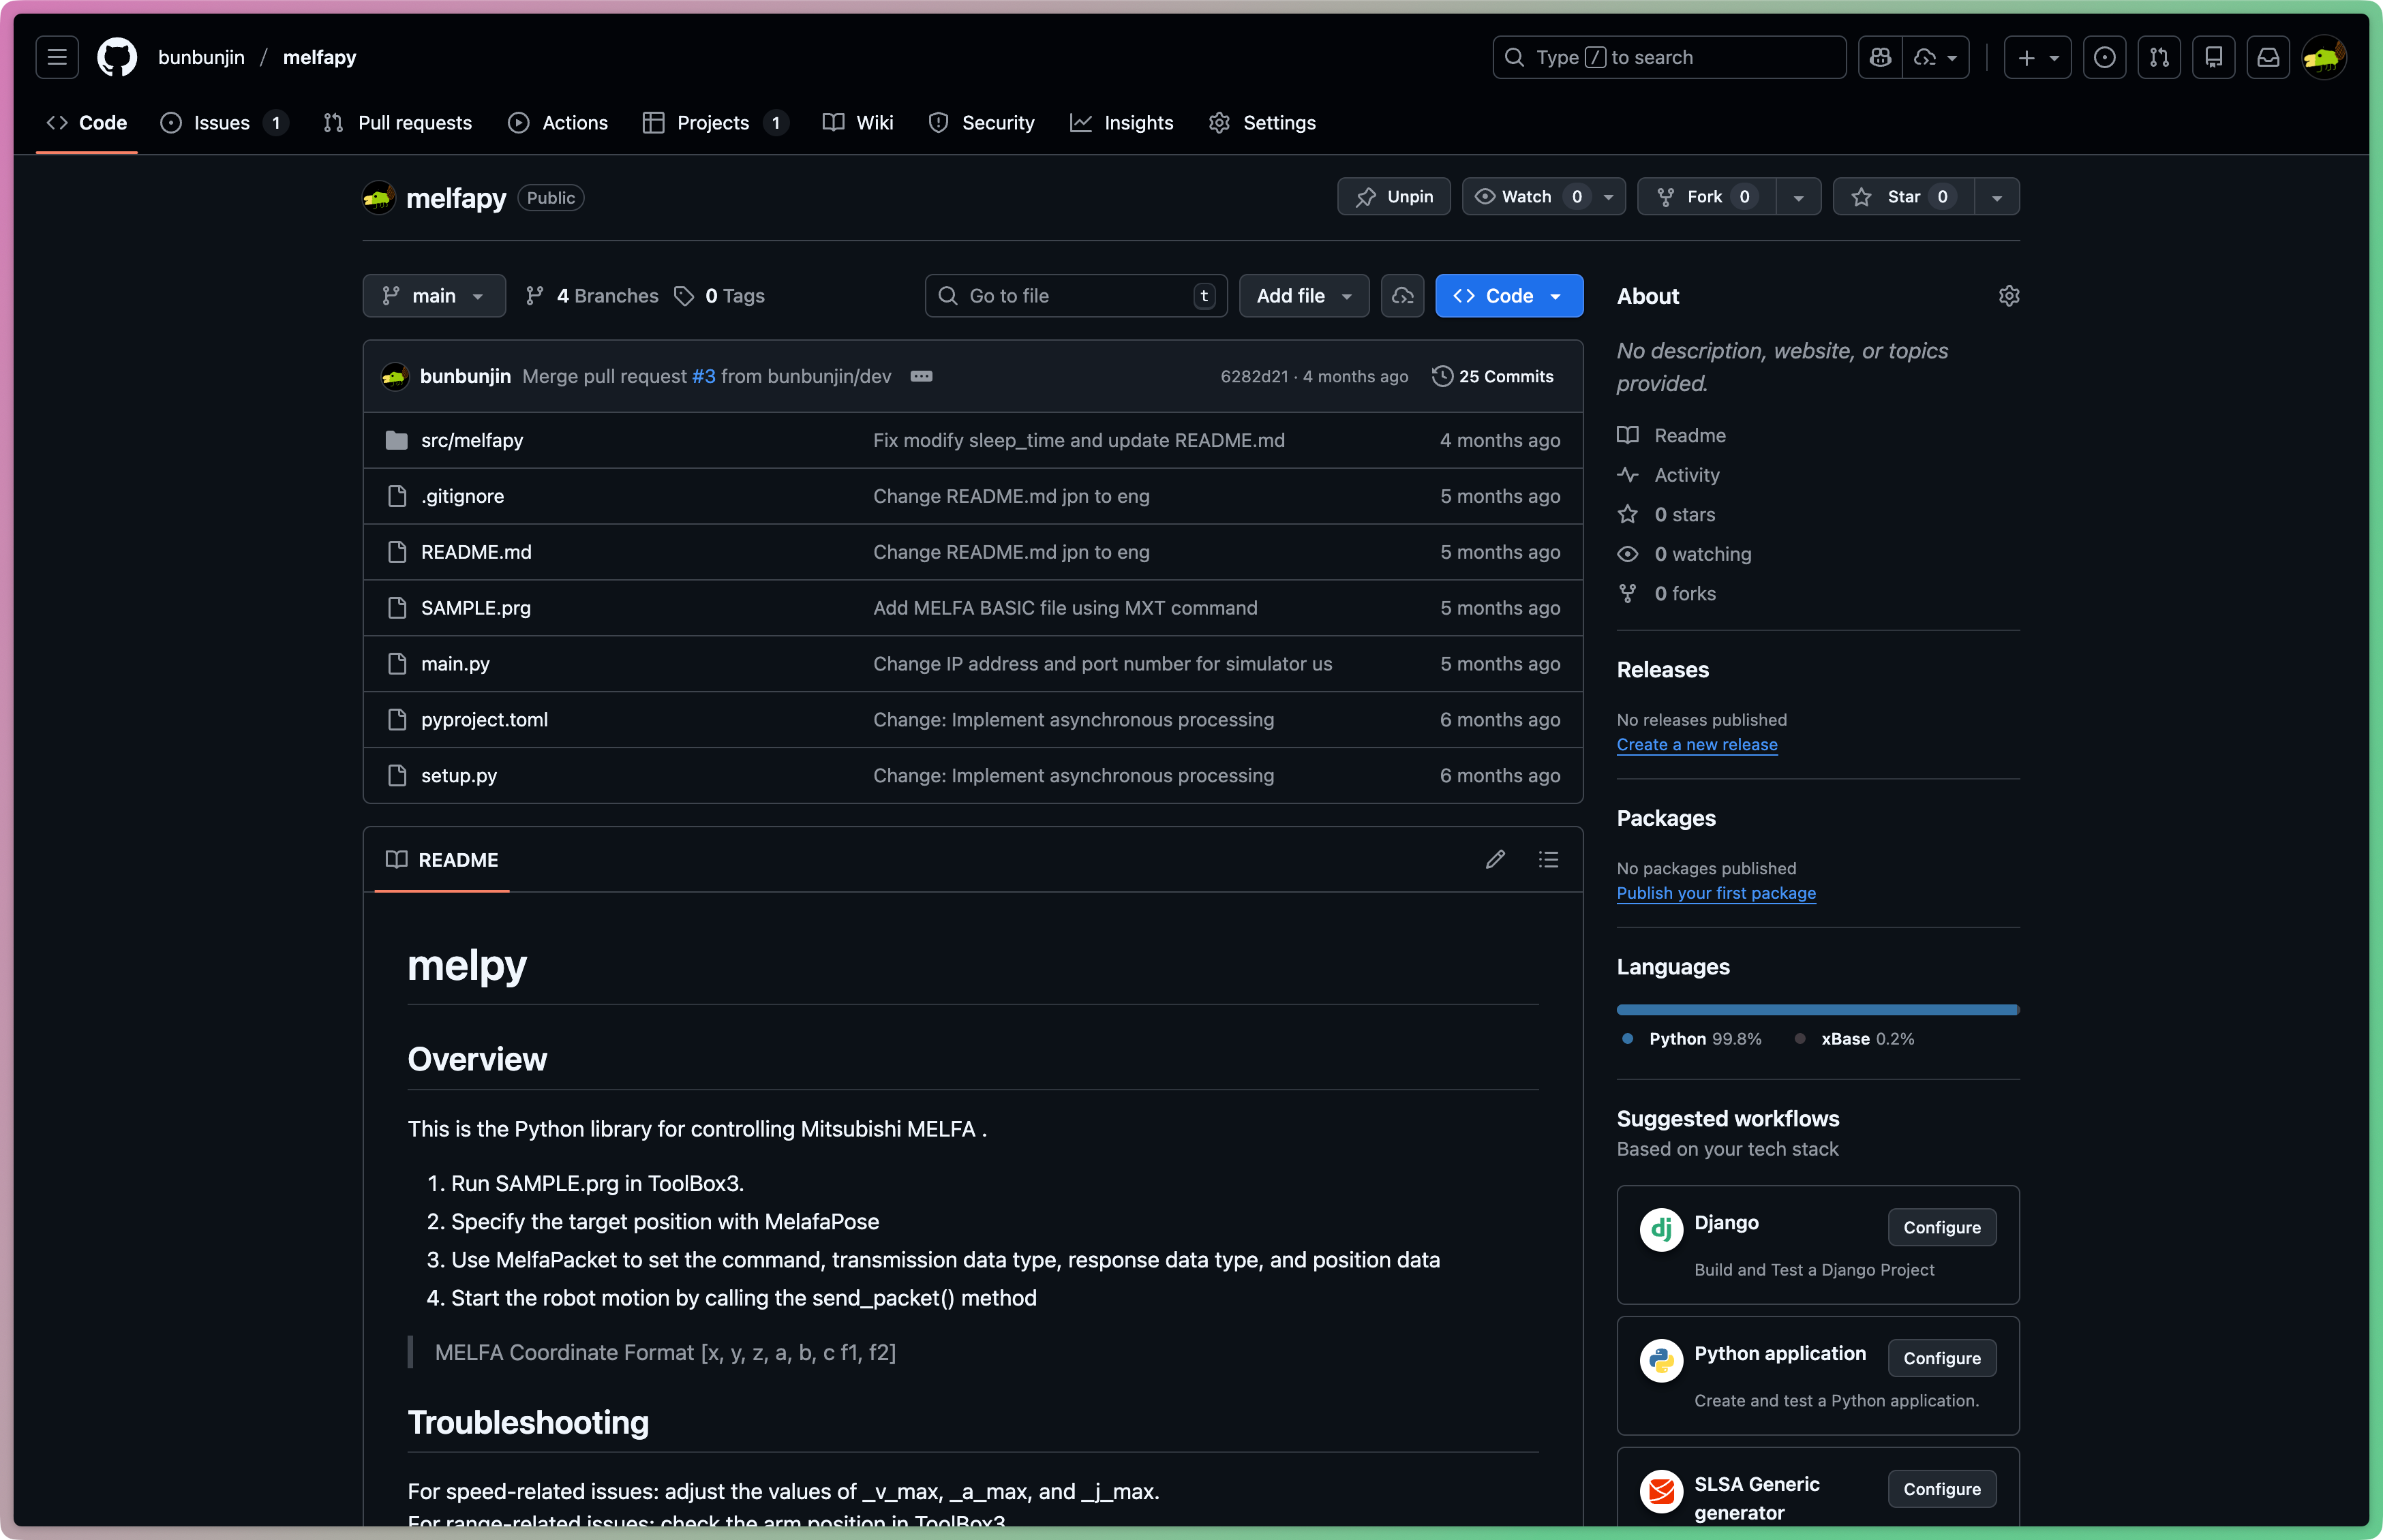Image resolution: width=2383 pixels, height=1540 pixels.
Task: Focus the Go to file input
Action: pos(1076,296)
